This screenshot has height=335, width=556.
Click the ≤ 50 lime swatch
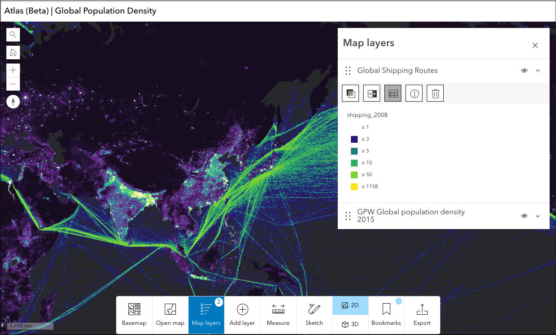(354, 175)
